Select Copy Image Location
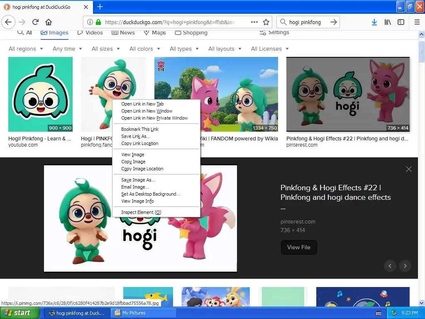 click(156, 169)
